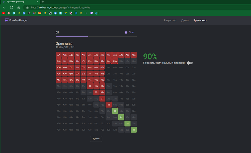Select the A2s hand cell
Image resolution: width=251 pixels, height=153 pixels.
pyautogui.click(x=134, y=55)
